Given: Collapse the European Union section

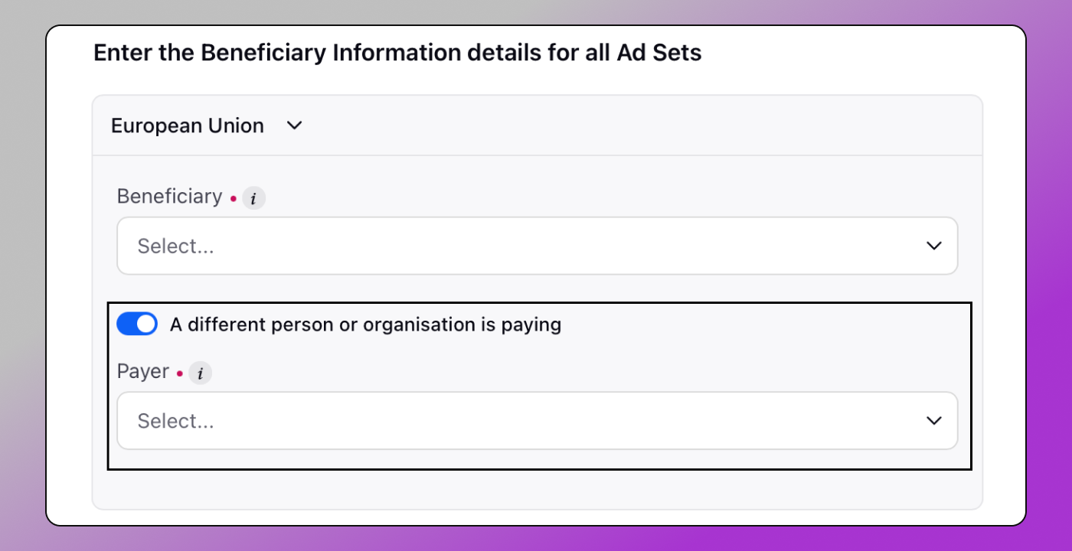Looking at the screenshot, I should 295,126.
